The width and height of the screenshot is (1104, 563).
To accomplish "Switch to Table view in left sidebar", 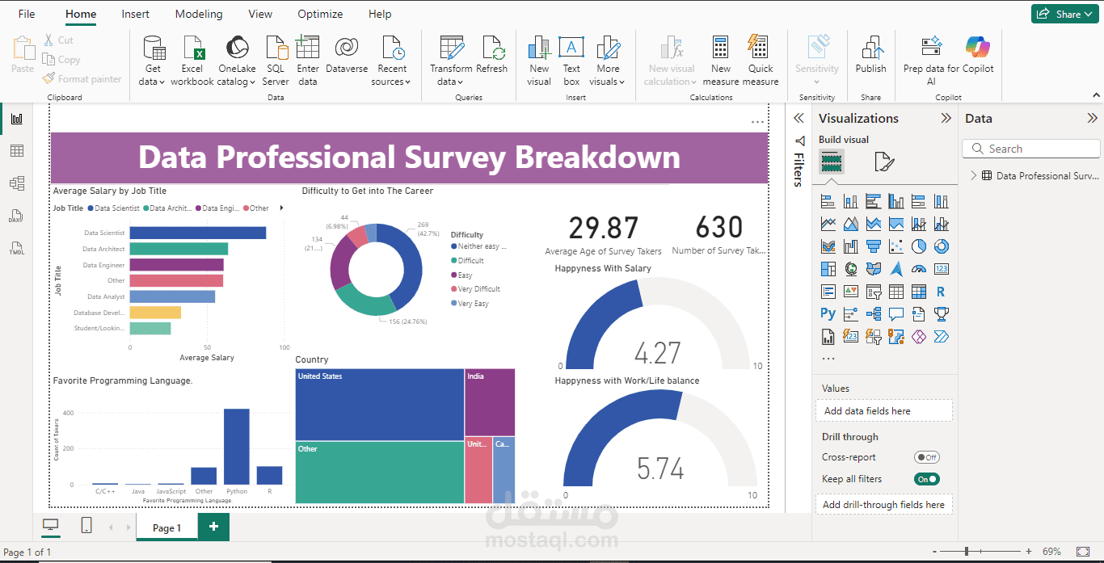I will [x=16, y=151].
